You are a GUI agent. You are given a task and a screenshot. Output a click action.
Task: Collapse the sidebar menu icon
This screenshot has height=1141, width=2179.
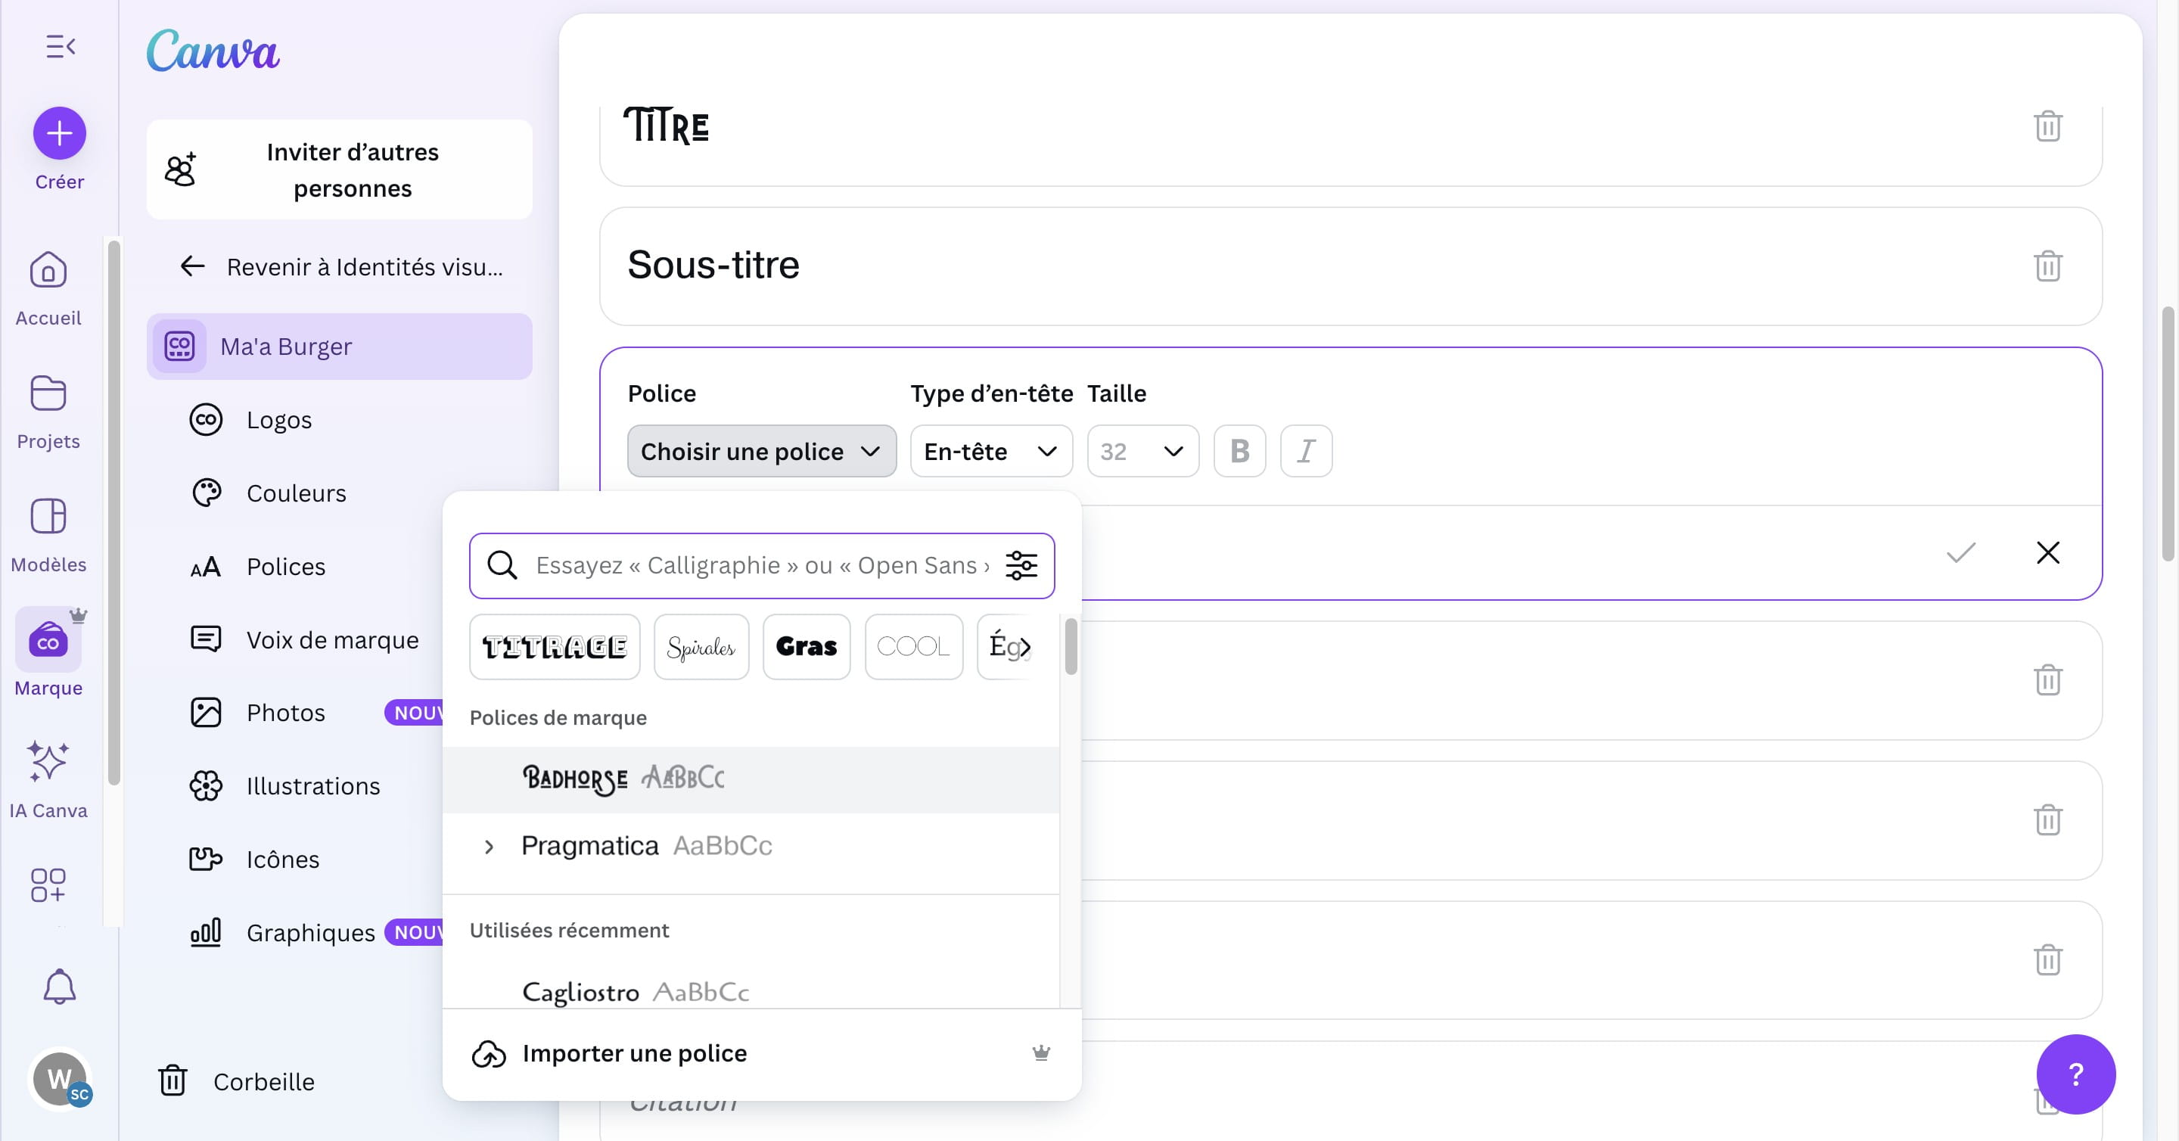[x=60, y=45]
